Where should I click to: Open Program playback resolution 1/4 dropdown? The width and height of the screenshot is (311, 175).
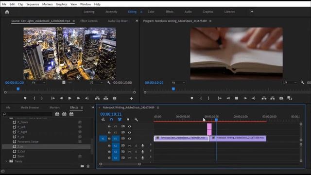point(290,82)
